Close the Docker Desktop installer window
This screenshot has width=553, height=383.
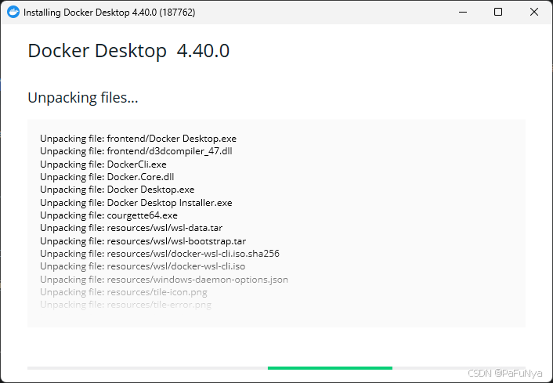(x=534, y=12)
